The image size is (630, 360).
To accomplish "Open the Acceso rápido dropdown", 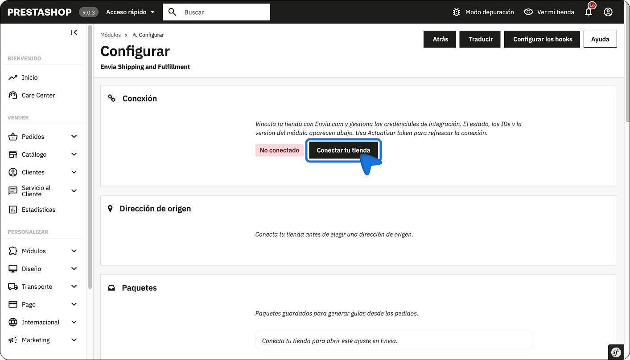I will [130, 12].
